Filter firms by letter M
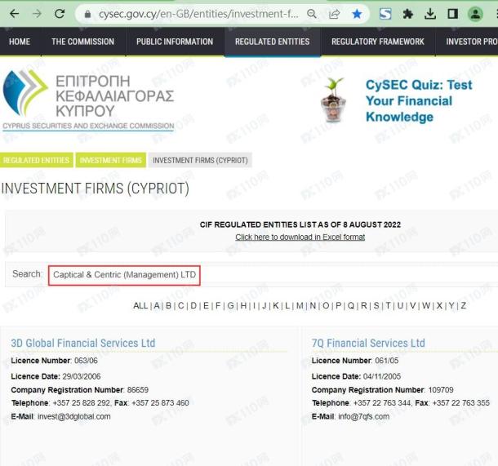 tap(300, 306)
